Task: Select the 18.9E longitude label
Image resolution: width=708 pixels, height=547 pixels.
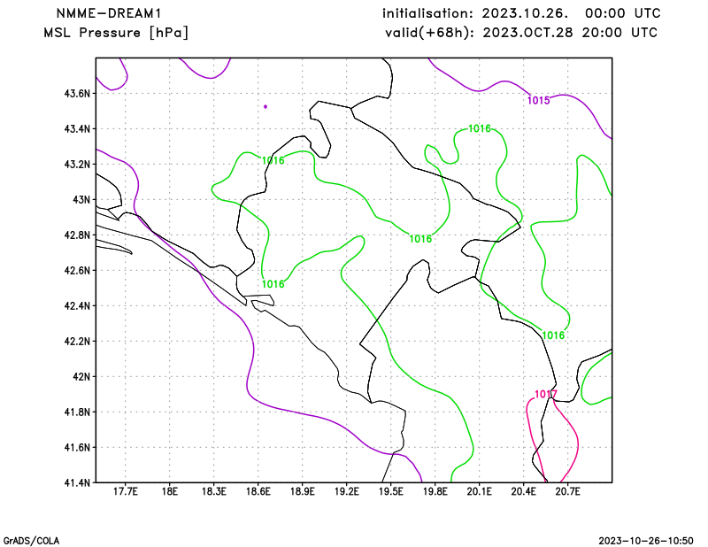Action: (x=303, y=491)
